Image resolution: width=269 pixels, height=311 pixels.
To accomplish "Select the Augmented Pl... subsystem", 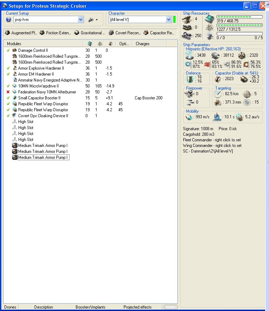I will pyautogui.click(x=21, y=33).
